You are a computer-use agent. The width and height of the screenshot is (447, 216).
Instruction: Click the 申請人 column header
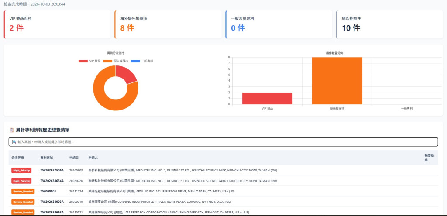tap(93, 158)
